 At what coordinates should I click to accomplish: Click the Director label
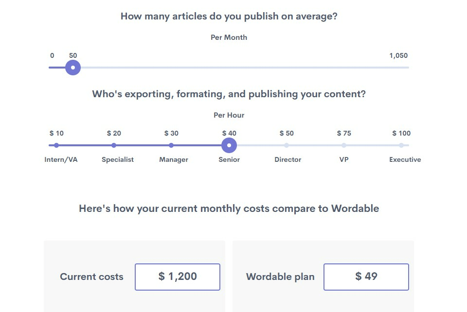[288, 160]
